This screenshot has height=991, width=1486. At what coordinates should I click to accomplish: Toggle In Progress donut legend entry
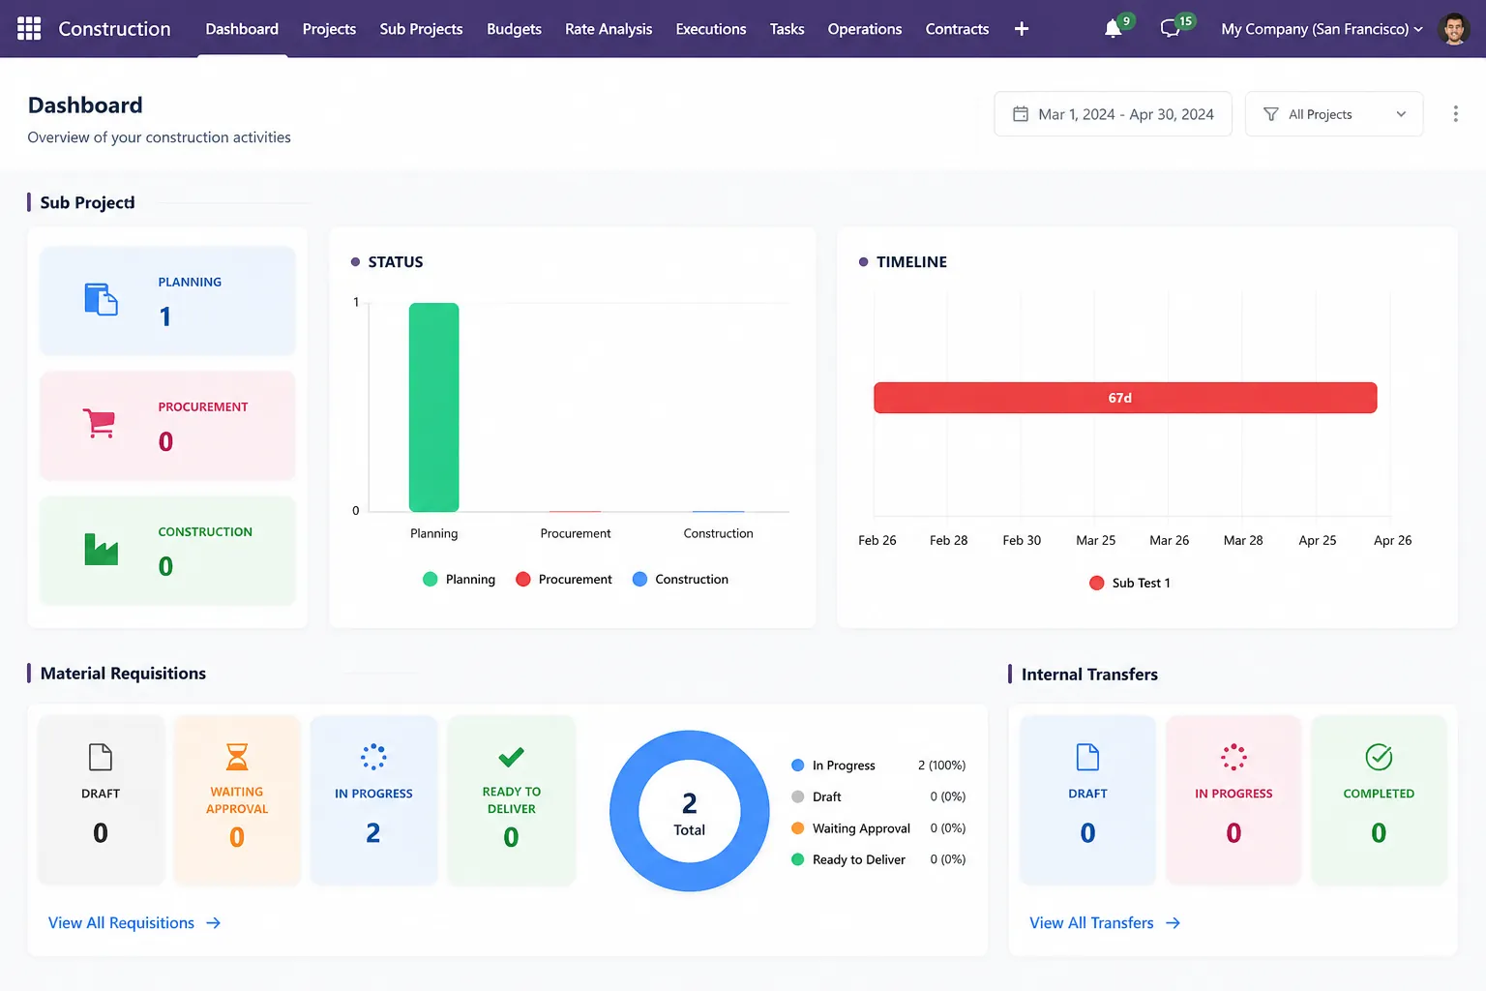pos(833,766)
